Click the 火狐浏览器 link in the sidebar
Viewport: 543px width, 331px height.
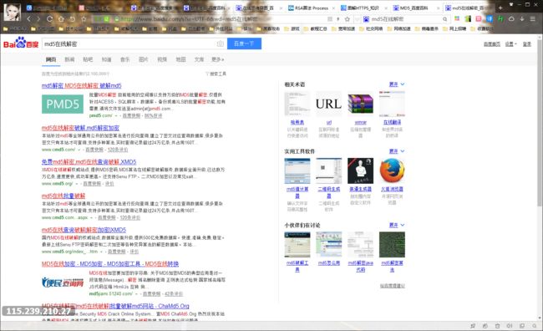(x=392, y=189)
